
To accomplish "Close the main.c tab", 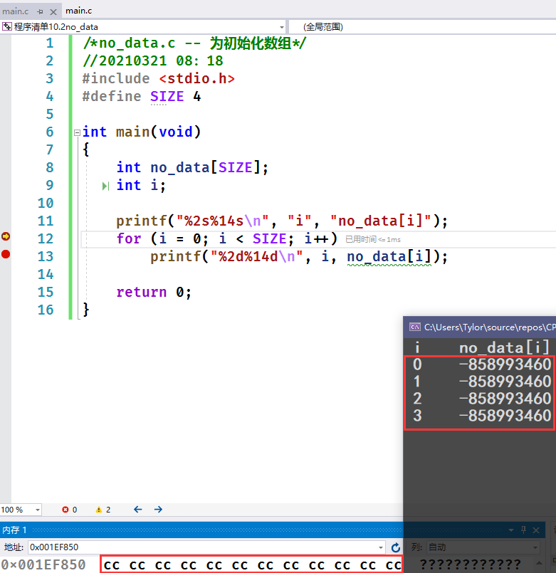I will [53, 11].
